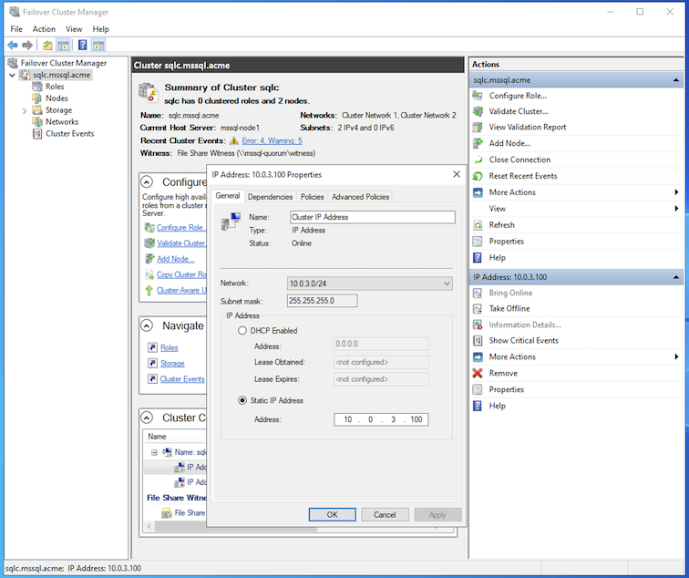Click the View Validation Report icon

478,127
